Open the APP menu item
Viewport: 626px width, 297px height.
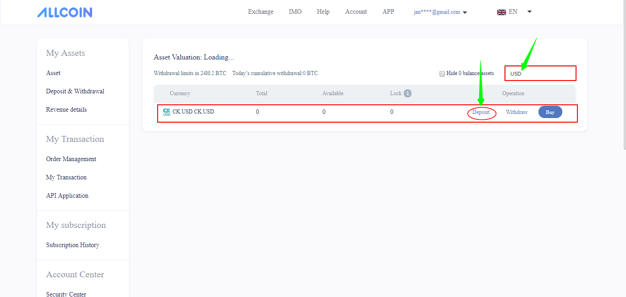coord(388,12)
